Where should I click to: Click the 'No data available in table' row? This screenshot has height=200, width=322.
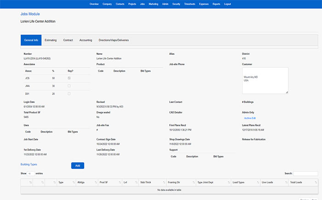tap(169, 190)
